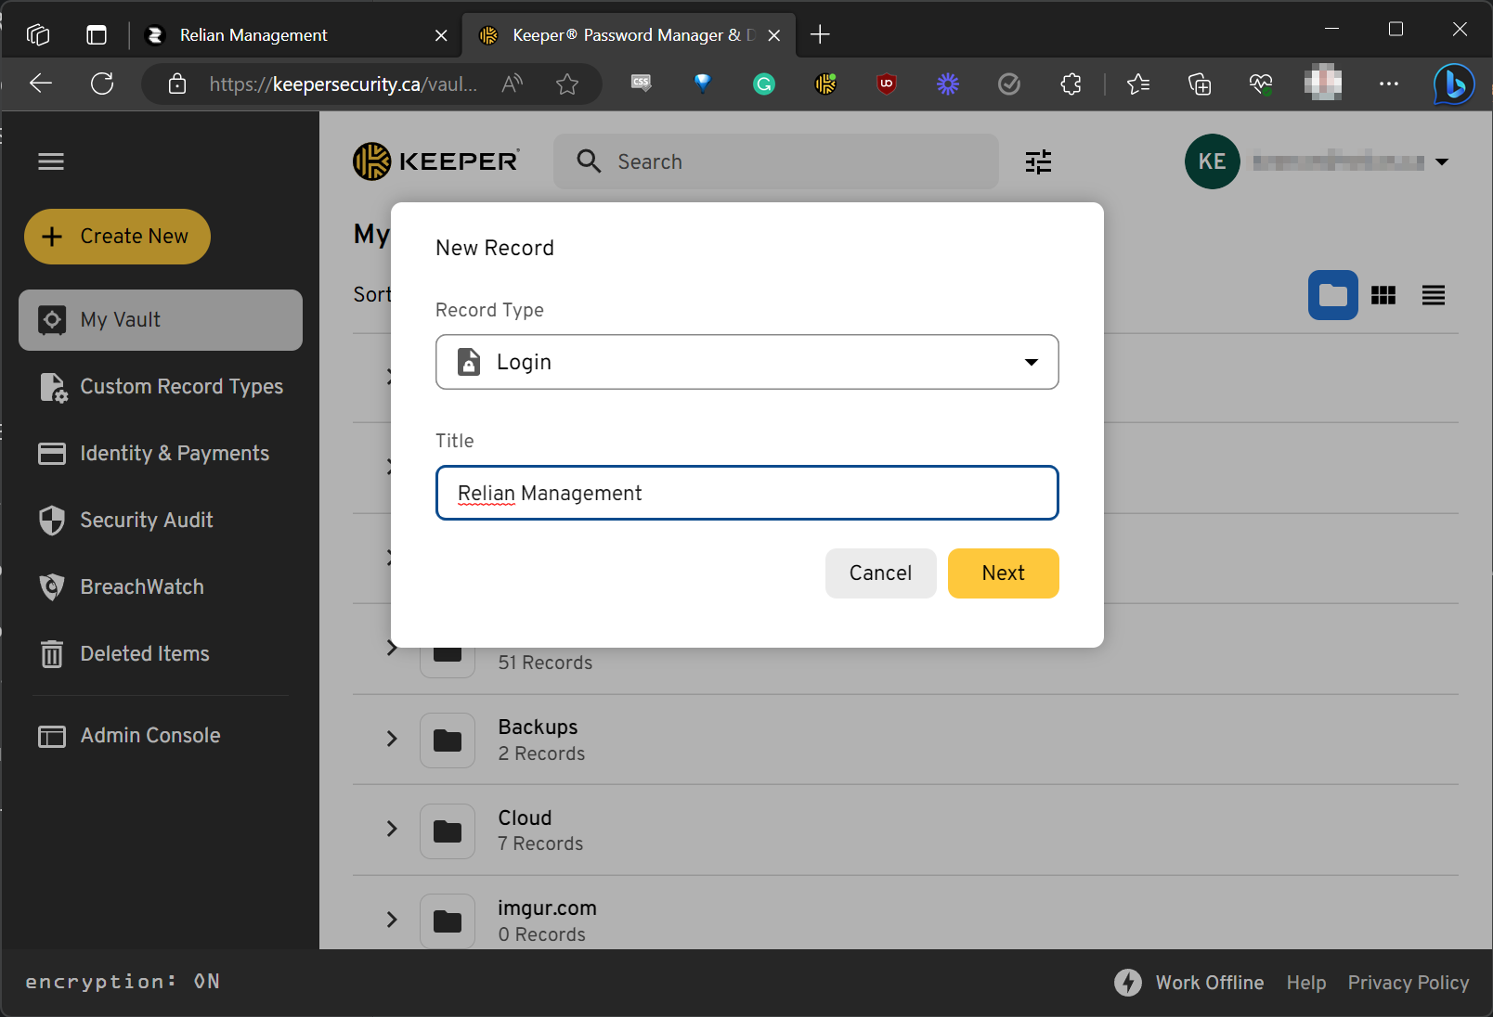Open the Backups folder icon
The width and height of the screenshot is (1493, 1017).
(x=448, y=740)
